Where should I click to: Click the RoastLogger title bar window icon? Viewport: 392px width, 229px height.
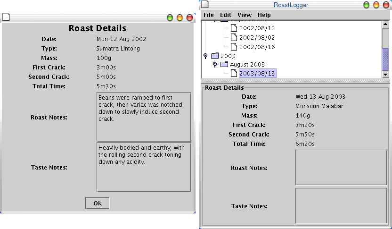[x=205, y=5]
